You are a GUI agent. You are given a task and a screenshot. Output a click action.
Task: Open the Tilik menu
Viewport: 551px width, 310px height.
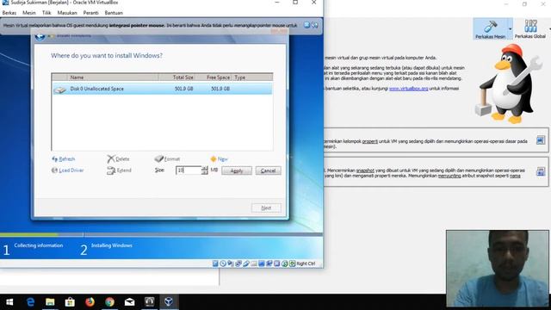(x=46, y=13)
